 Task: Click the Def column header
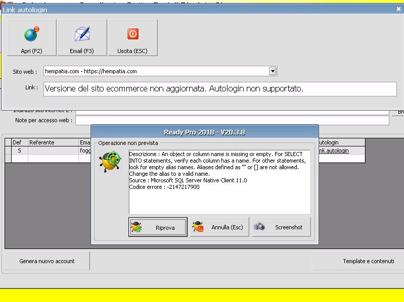pyautogui.click(x=19, y=142)
